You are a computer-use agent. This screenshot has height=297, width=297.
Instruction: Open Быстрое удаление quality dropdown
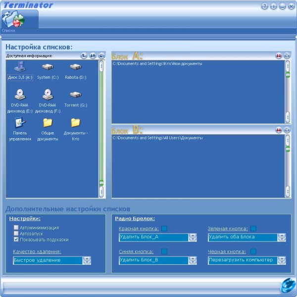point(87,260)
